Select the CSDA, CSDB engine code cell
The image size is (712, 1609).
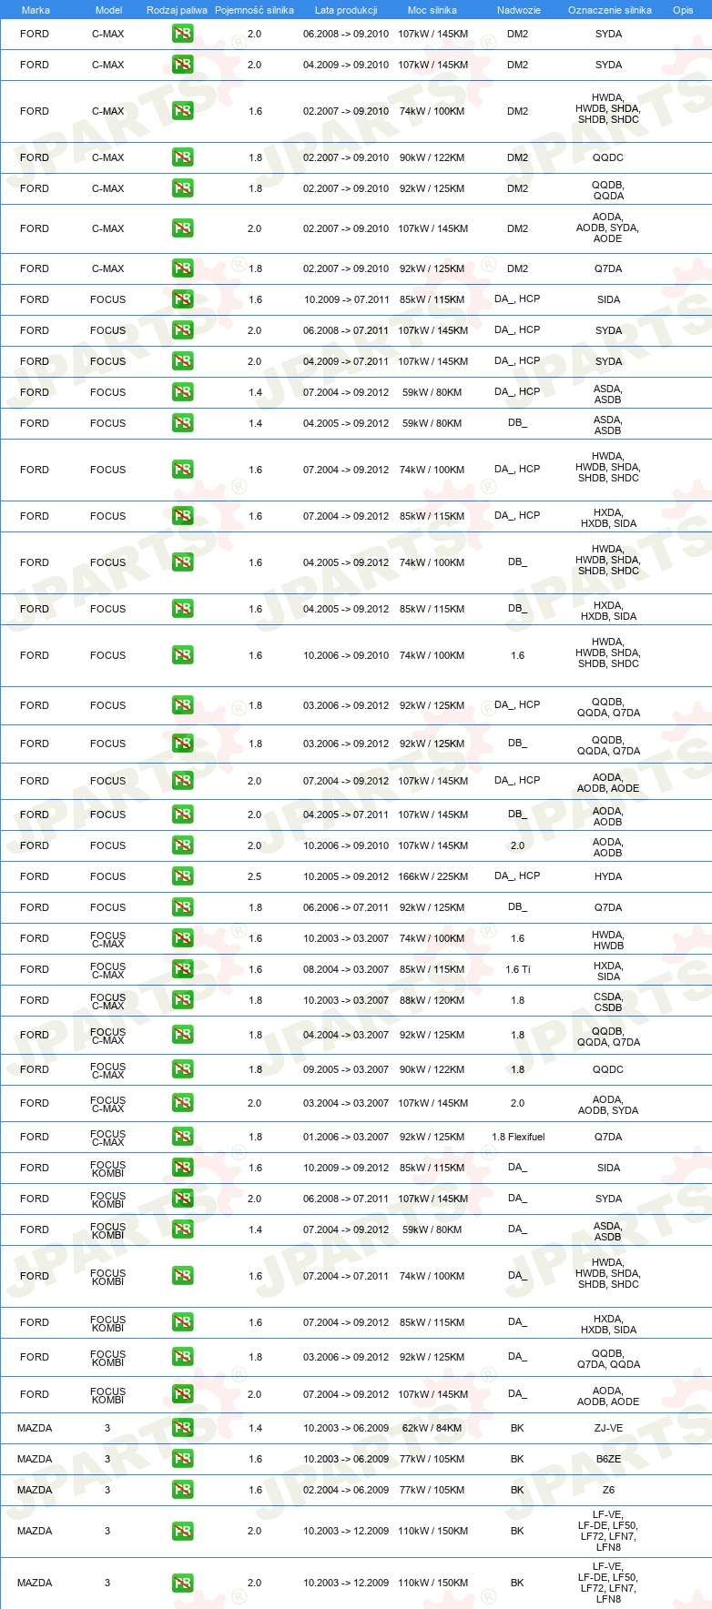click(x=608, y=1002)
